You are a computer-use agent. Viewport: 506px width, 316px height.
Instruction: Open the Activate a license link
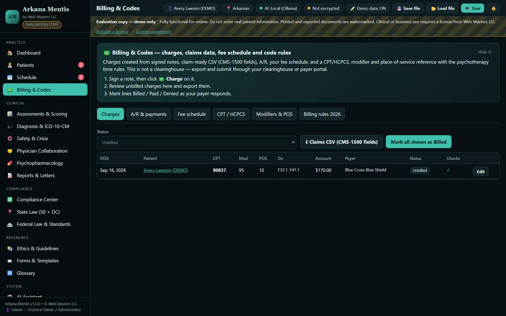pos(112,32)
